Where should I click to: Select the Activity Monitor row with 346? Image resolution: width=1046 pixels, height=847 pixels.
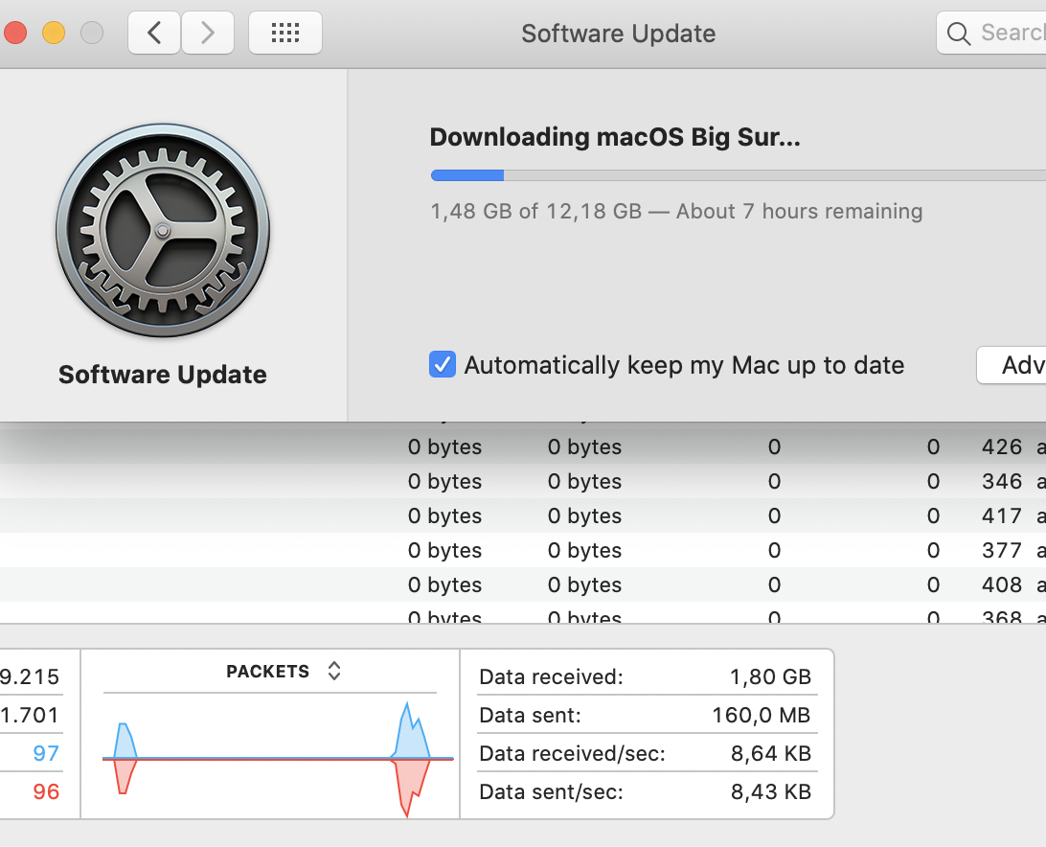(523, 481)
